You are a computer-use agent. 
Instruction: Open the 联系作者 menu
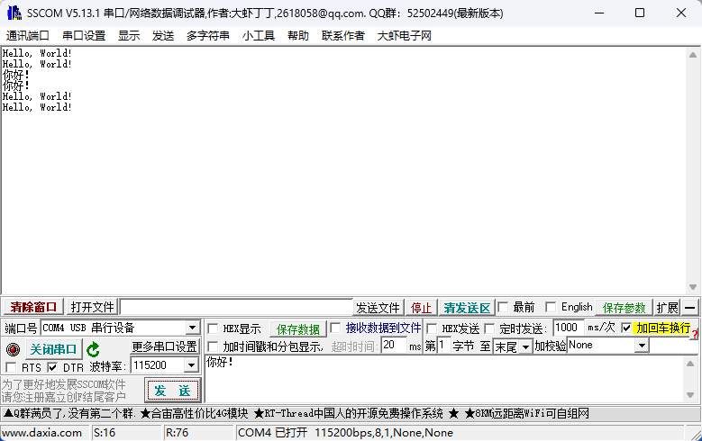pos(343,36)
